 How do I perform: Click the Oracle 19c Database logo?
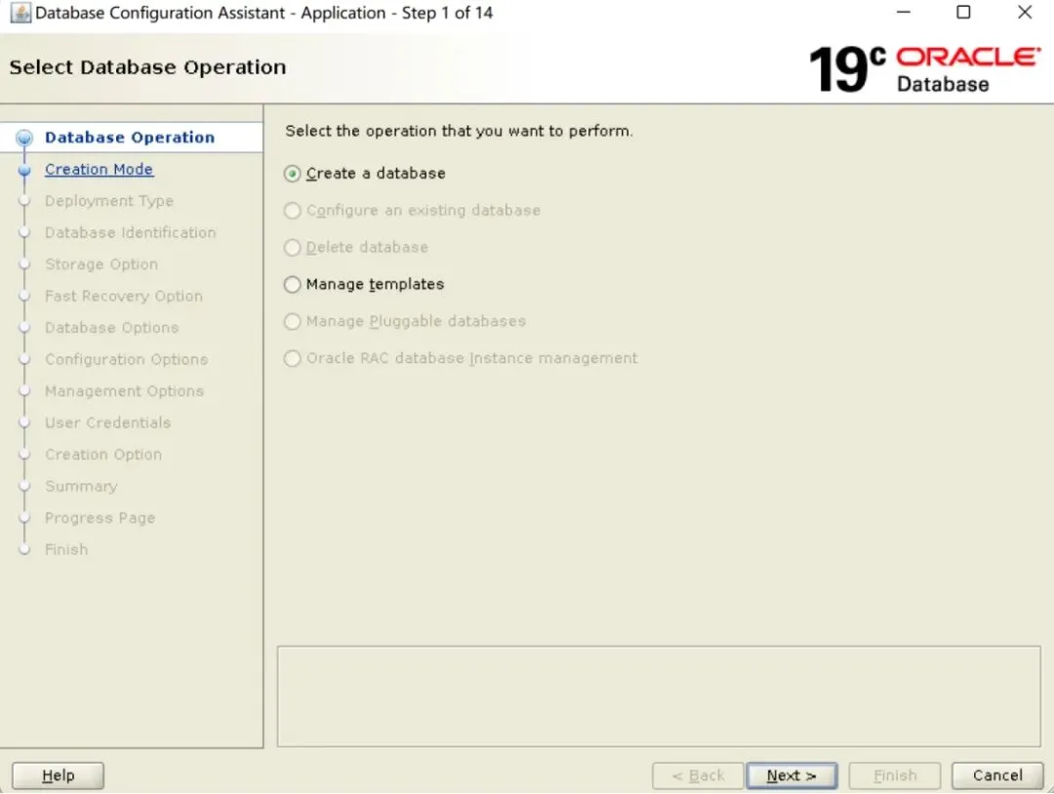click(924, 68)
